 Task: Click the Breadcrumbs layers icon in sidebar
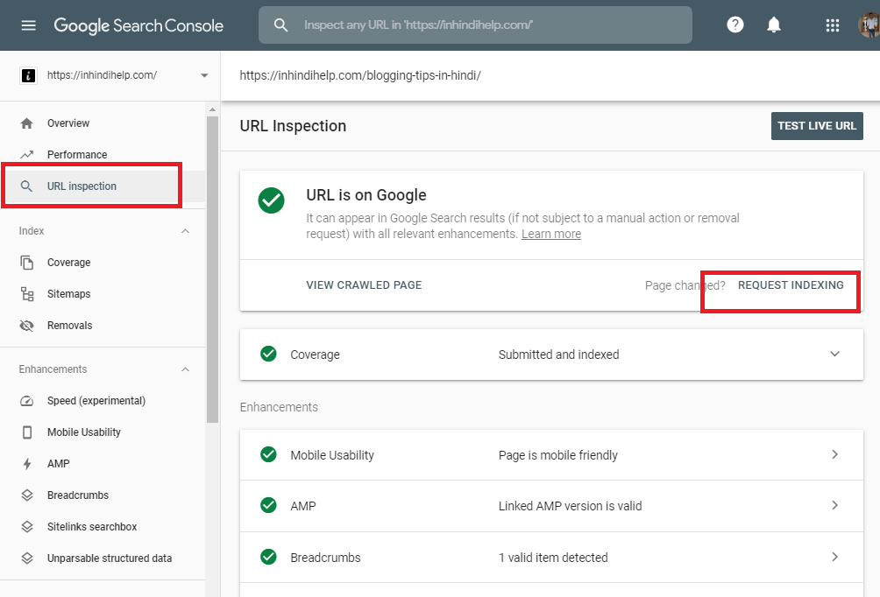click(27, 495)
